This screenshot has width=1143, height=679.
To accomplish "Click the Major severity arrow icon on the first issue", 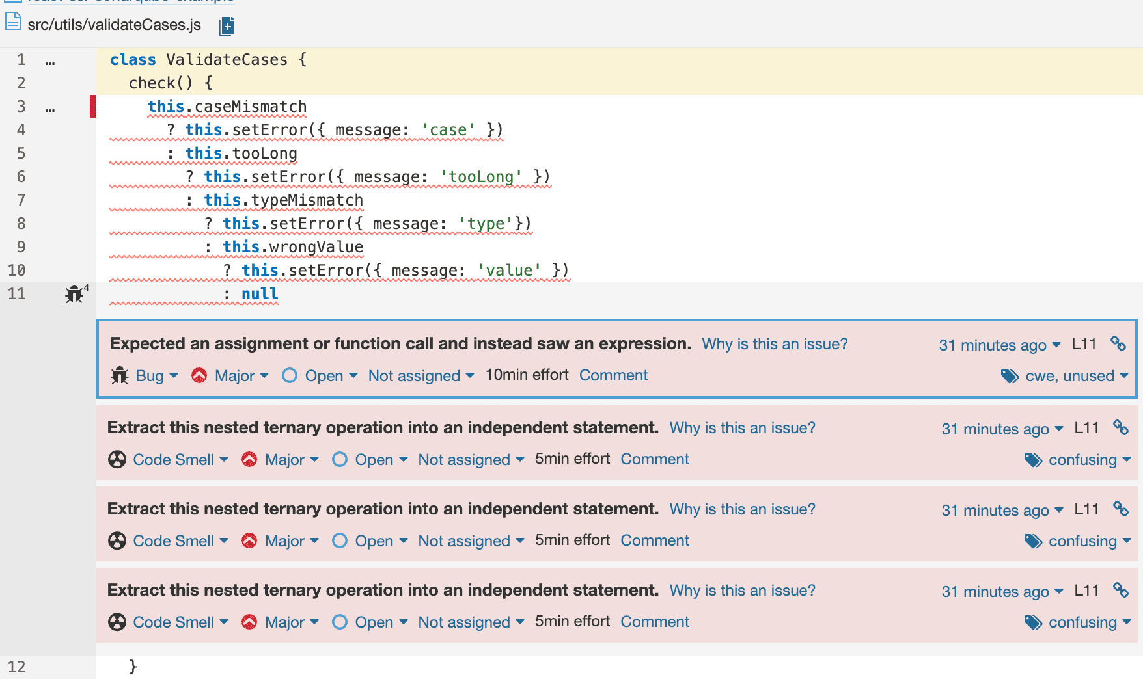I will [x=199, y=375].
